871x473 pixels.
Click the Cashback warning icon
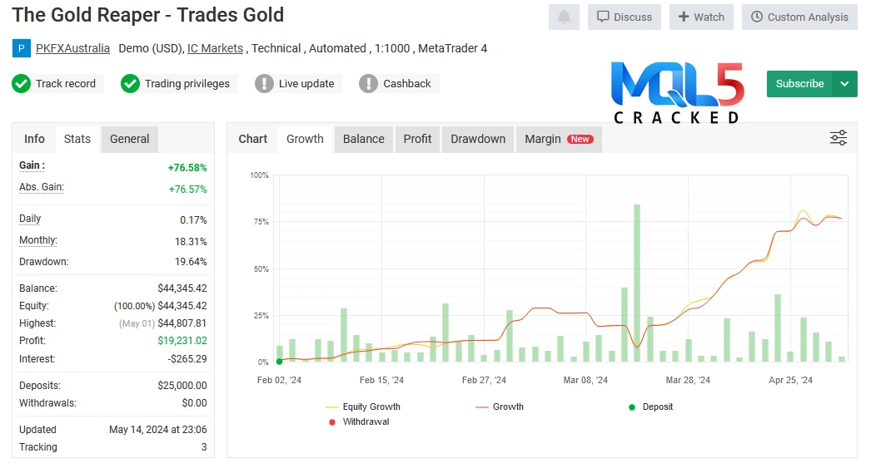(368, 84)
